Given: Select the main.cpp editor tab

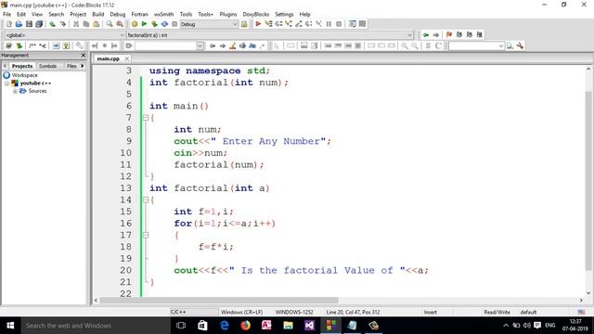Looking at the screenshot, I should (x=108, y=58).
